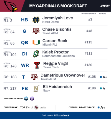Click the teal A grade swatch for Heidenreich
Screen dimensions: 111x119
pos(101,89)
